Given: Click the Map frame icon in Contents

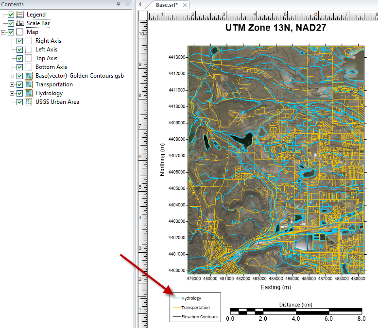Looking at the screenshot, I should (20, 32).
